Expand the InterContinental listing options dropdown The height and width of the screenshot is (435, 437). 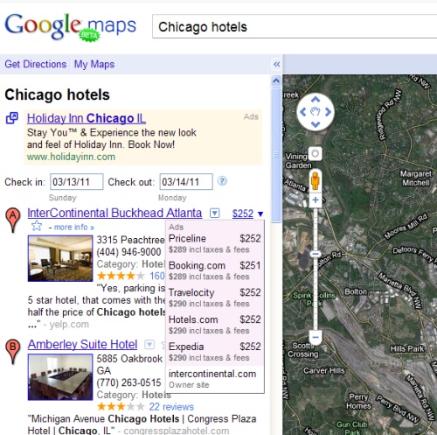215,213
